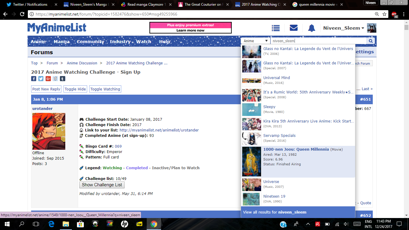The width and height of the screenshot is (409, 230).
Task: Bookmark this page with the star icon
Action: coord(384,14)
